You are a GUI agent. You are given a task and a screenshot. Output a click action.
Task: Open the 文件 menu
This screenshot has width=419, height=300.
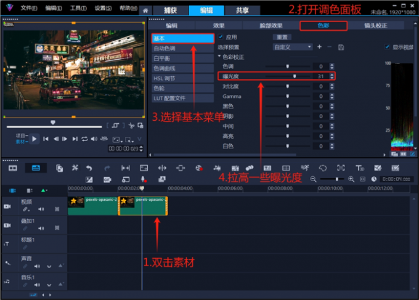point(29,8)
